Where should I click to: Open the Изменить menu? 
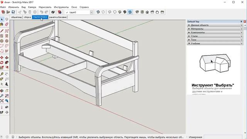14,7
